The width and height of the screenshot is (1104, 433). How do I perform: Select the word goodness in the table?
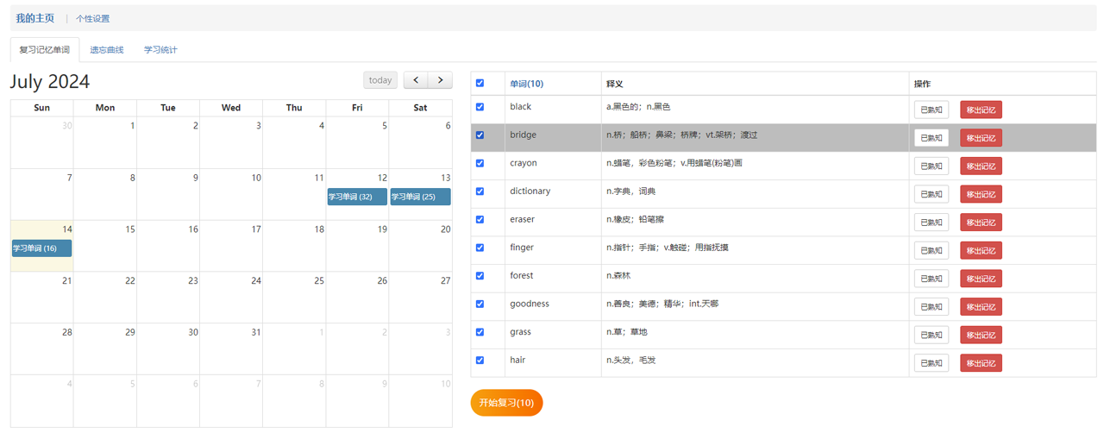(529, 304)
